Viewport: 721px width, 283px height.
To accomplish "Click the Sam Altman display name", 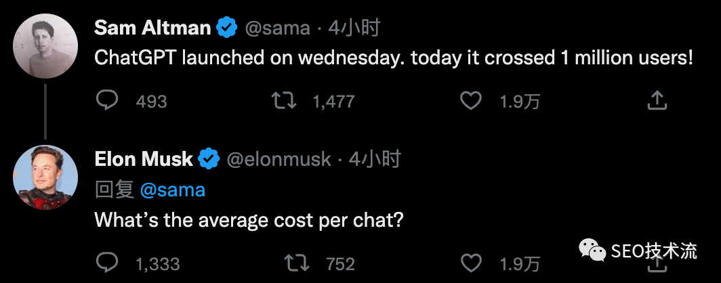I will (152, 28).
